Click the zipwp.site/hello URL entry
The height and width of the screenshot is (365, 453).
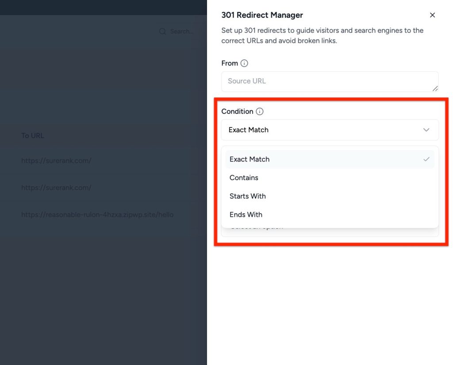click(x=97, y=215)
